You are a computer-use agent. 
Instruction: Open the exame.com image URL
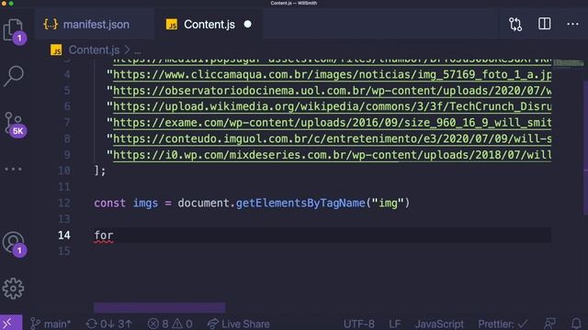[x=332, y=123]
